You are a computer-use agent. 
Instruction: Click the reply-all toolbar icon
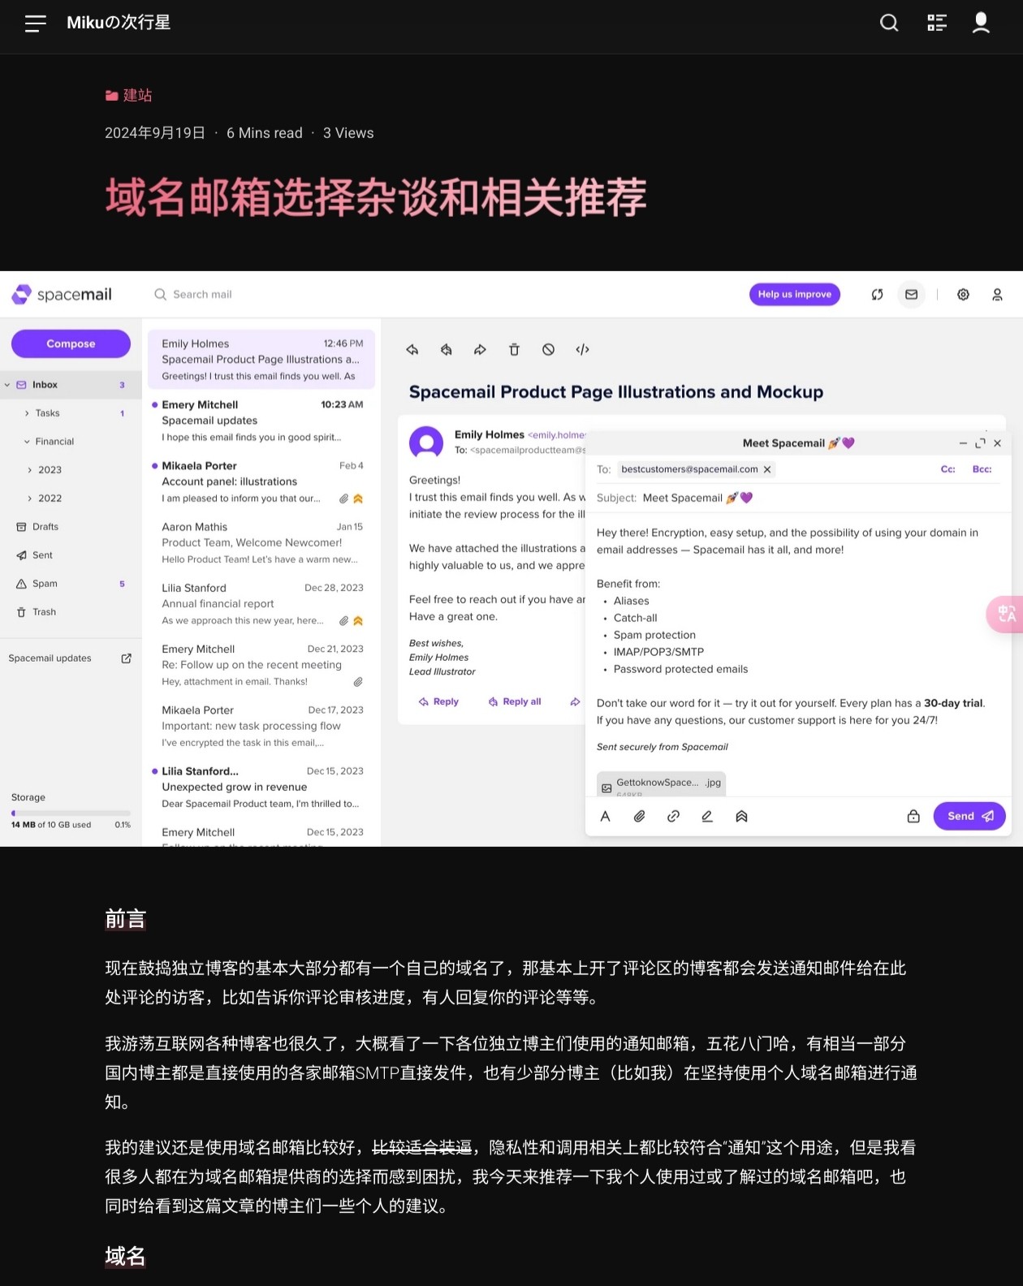(447, 350)
